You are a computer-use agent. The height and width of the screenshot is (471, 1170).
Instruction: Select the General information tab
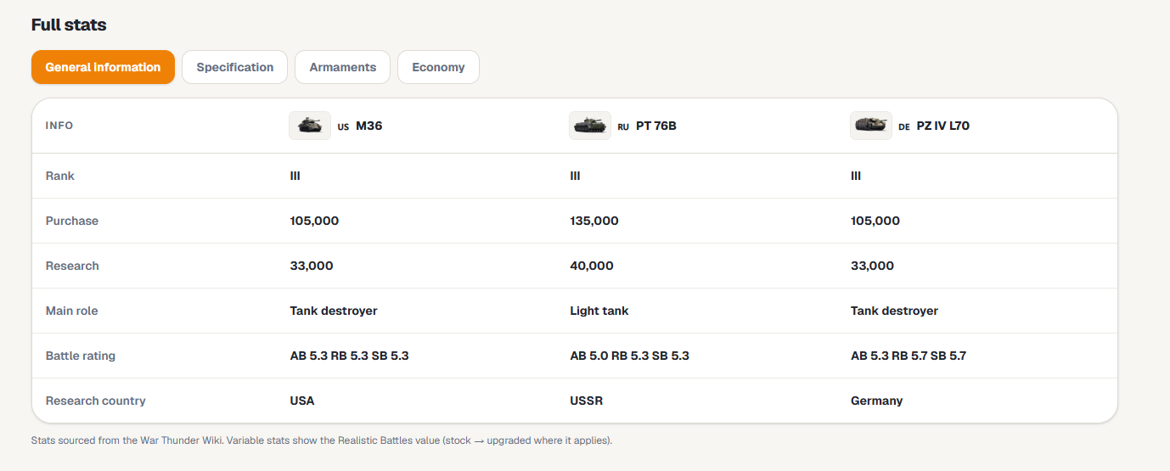[x=103, y=67]
